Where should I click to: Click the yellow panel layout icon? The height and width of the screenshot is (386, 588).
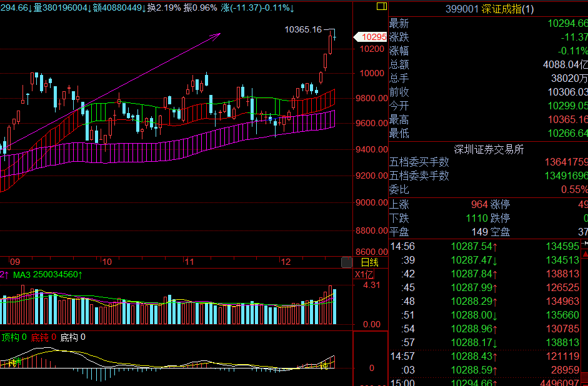pos(382,7)
